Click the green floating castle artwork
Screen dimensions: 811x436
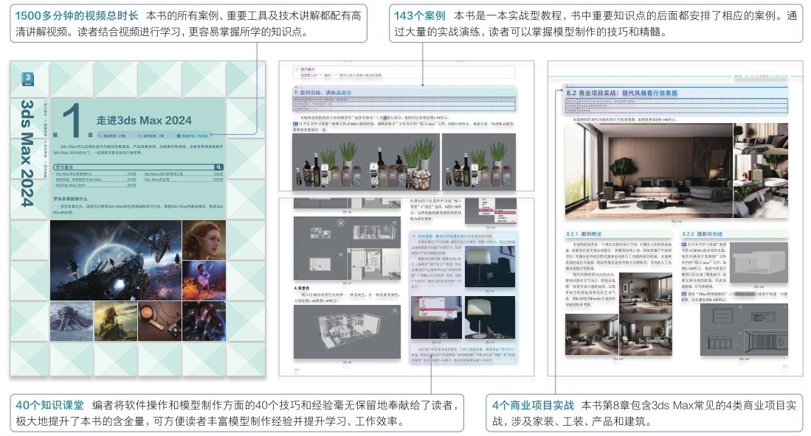point(115,321)
